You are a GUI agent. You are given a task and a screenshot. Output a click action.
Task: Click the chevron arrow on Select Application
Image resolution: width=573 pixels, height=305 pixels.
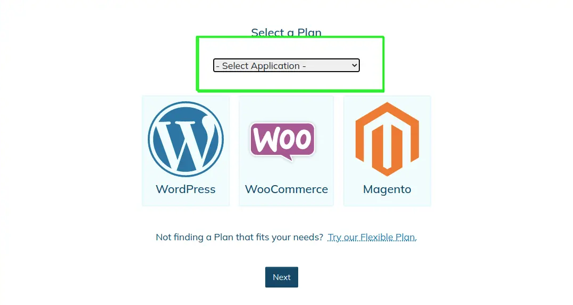coord(354,65)
